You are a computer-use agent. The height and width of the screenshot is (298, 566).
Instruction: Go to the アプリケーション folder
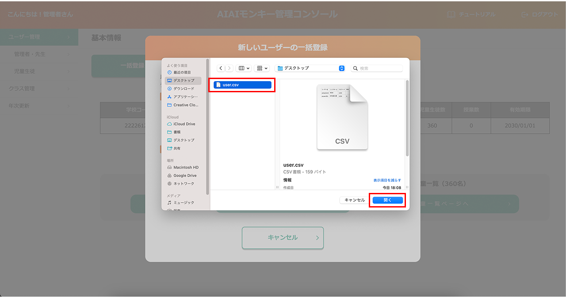click(185, 97)
